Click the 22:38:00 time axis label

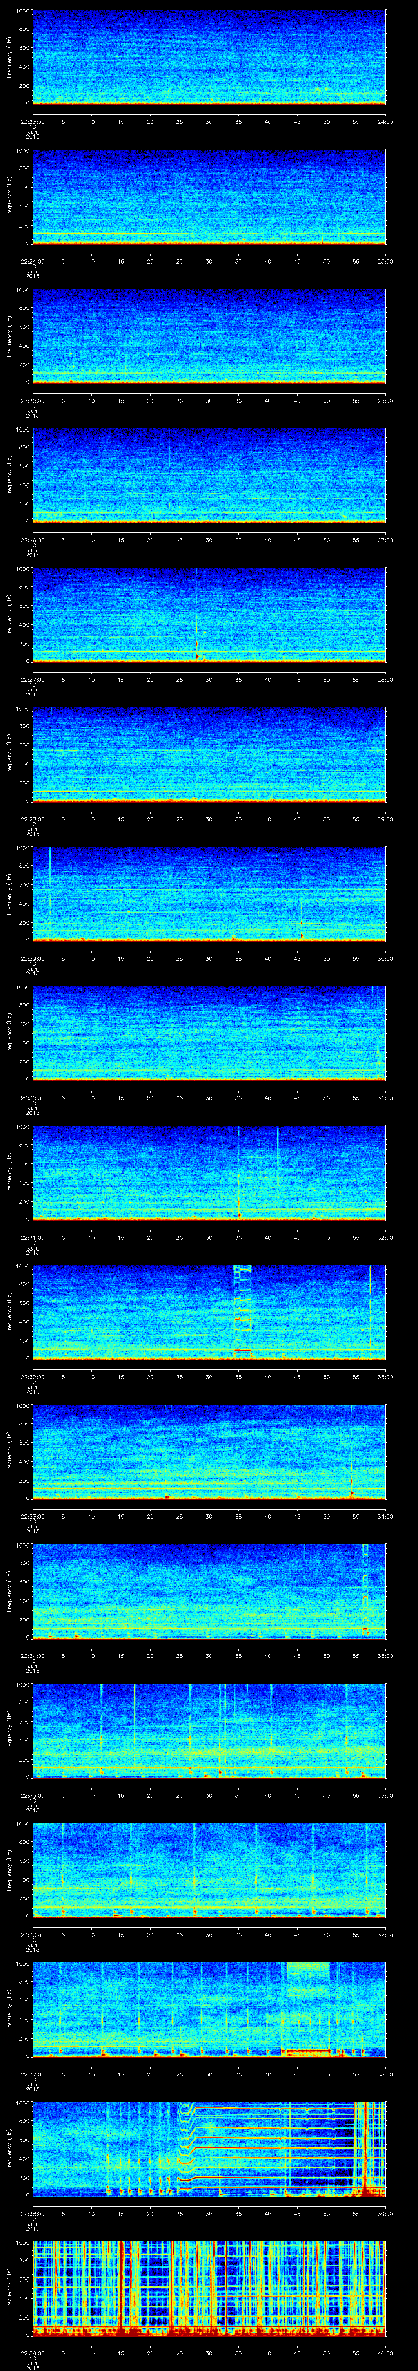[32, 2214]
